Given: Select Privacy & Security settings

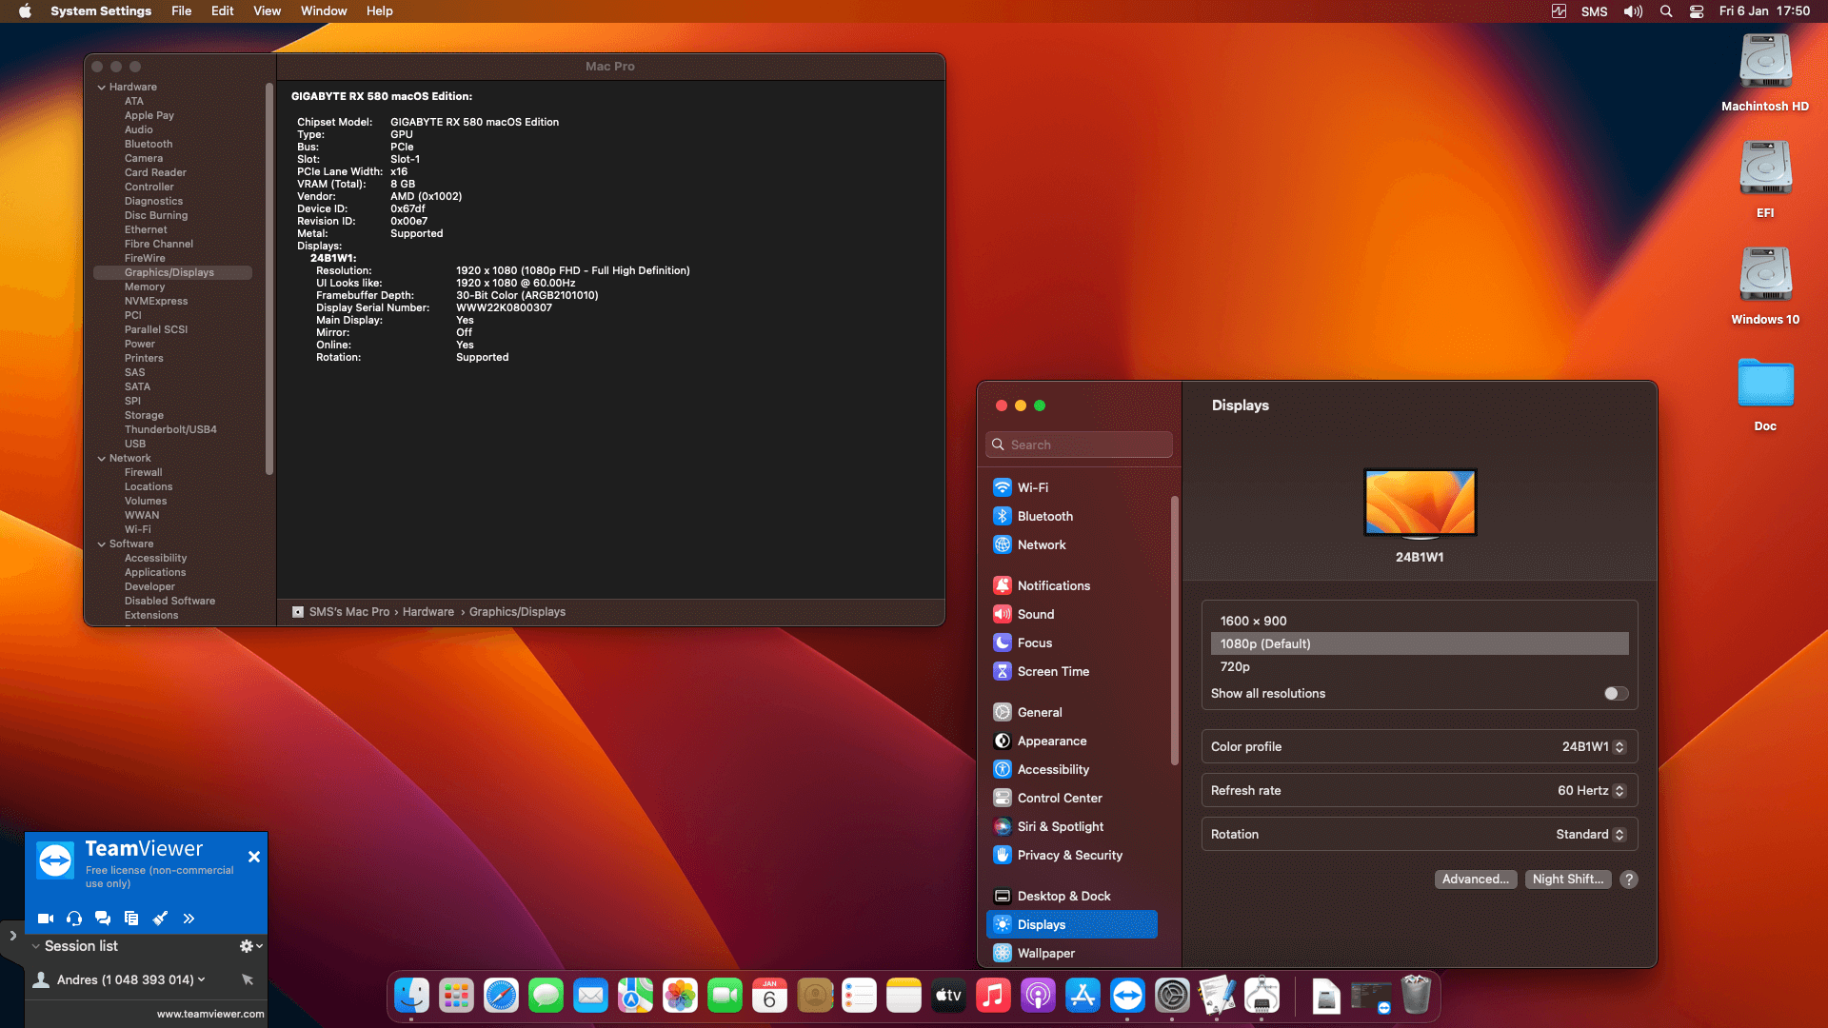Looking at the screenshot, I should click(1068, 855).
